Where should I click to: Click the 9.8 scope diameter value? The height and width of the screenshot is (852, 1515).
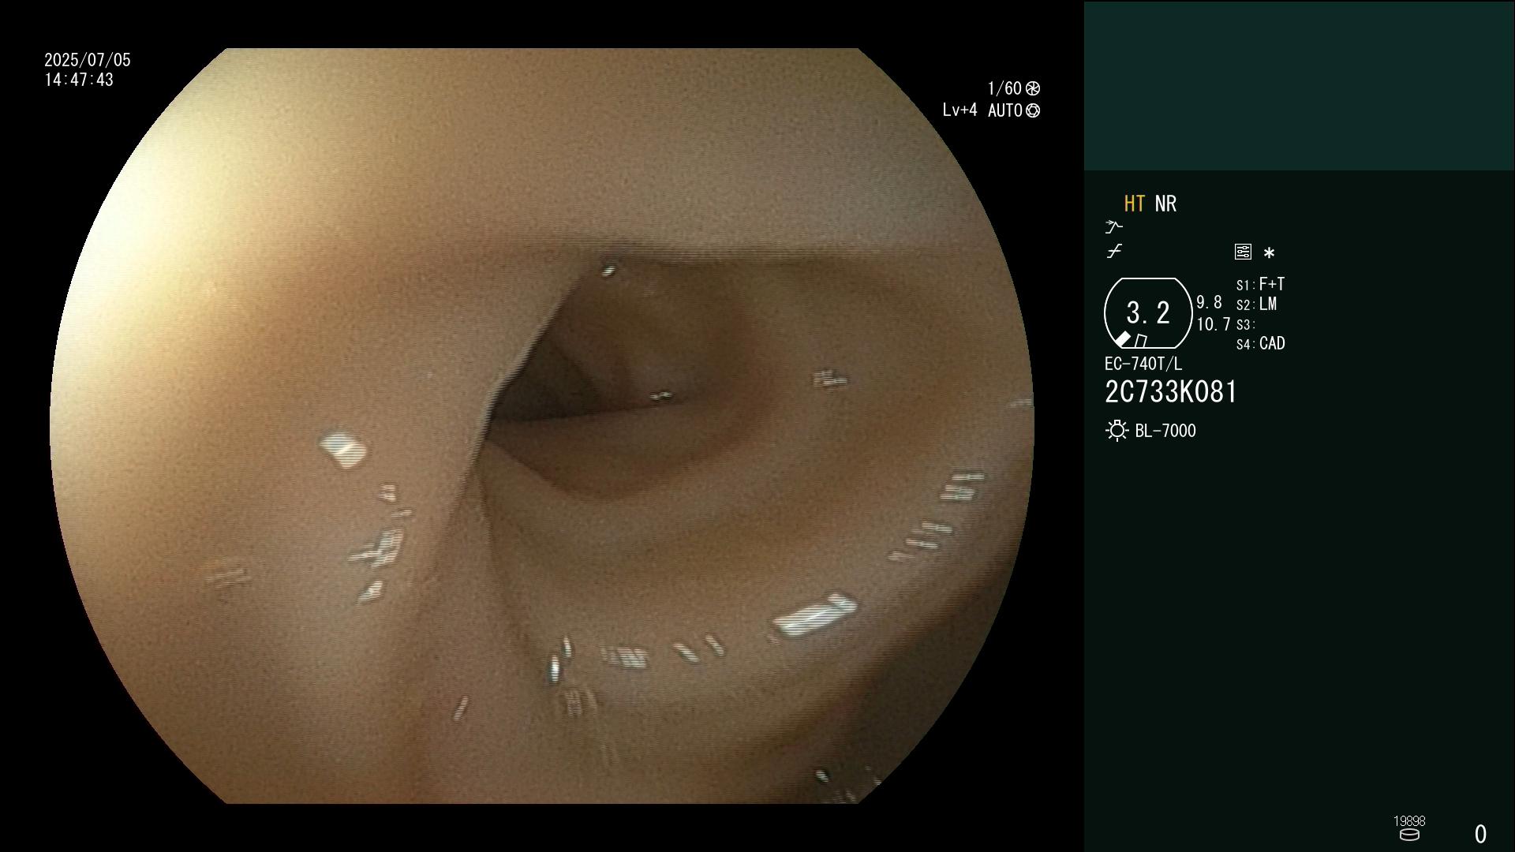click(x=1209, y=303)
